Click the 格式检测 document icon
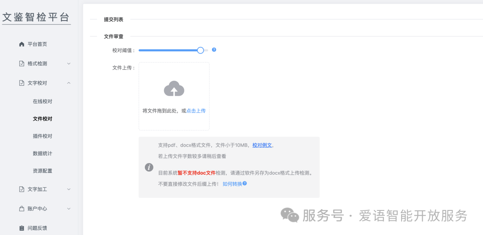 tap(21, 64)
